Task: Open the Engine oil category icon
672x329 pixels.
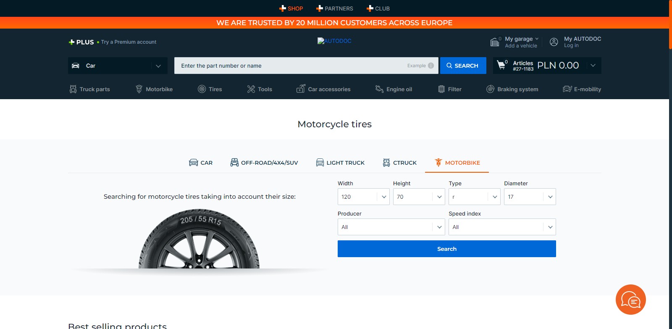Action: [379, 89]
